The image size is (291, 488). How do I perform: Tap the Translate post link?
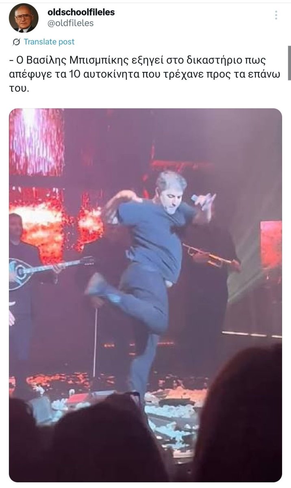click(x=49, y=42)
